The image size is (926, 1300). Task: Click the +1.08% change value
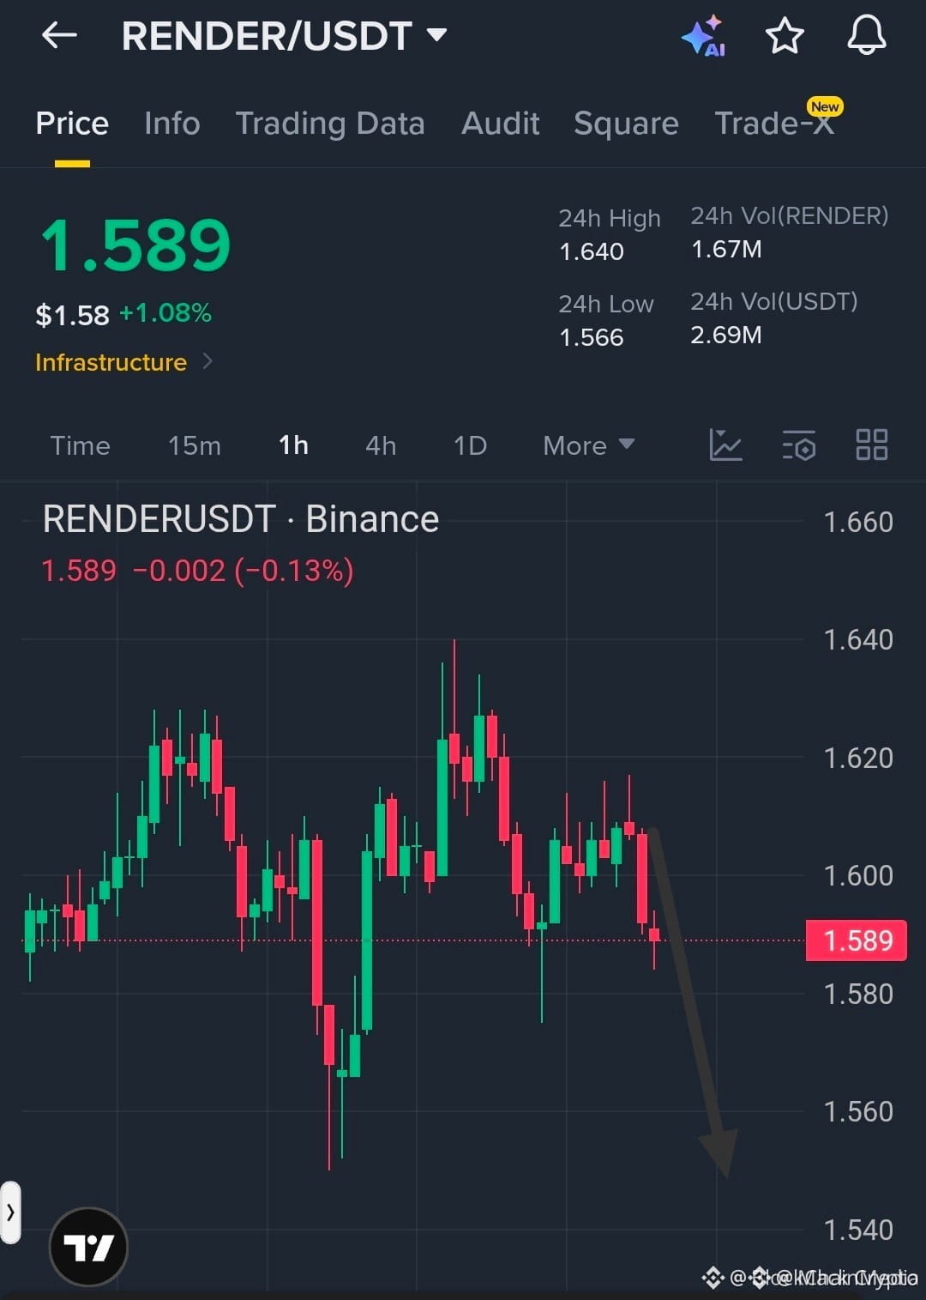pos(165,312)
